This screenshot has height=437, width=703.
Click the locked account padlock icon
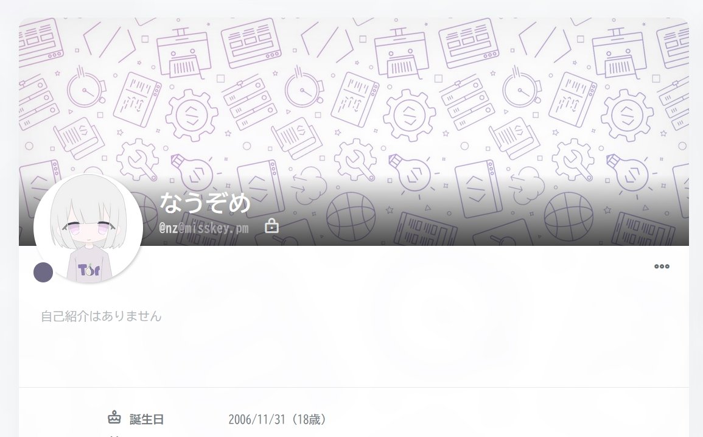coord(271,226)
